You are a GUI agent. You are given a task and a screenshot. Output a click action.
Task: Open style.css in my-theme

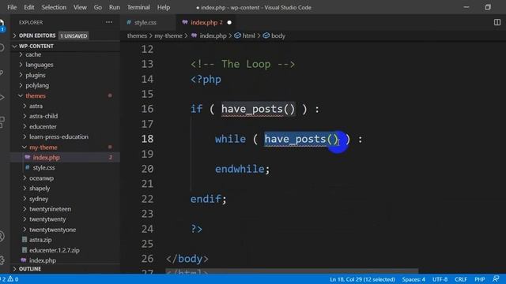(43, 168)
